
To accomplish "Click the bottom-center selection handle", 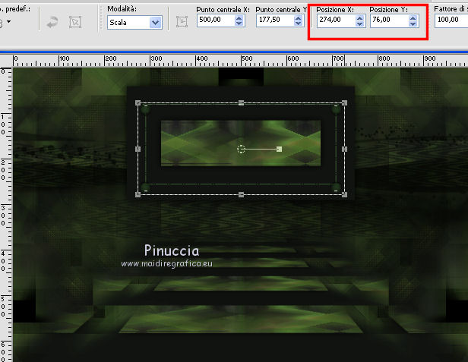I will tap(241, 195).
